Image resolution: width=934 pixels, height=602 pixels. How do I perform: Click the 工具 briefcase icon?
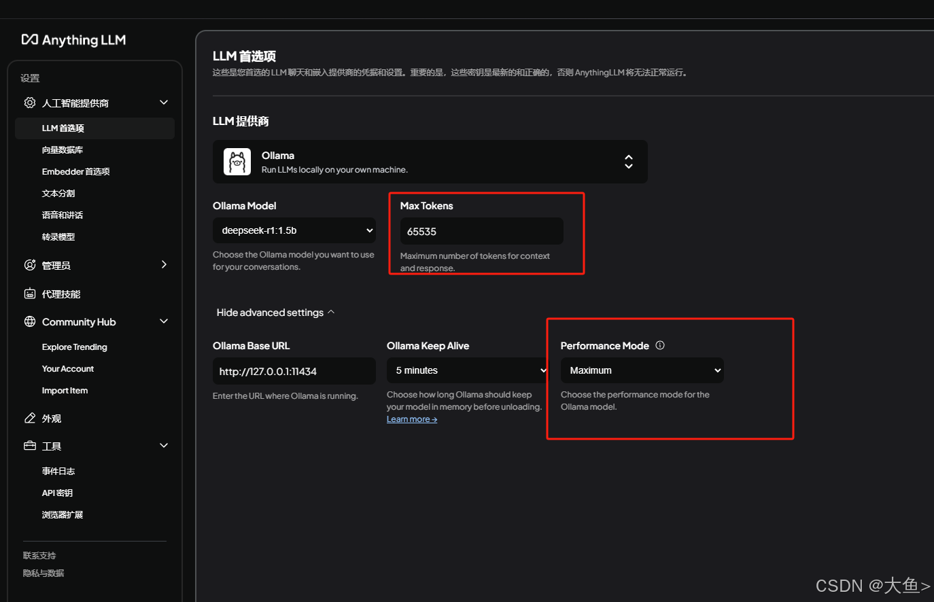(30, 446)
